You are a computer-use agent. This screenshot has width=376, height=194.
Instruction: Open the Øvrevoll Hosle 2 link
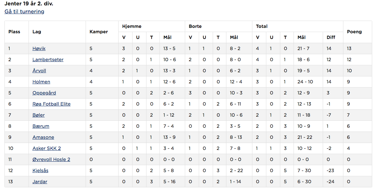point(51,159)
